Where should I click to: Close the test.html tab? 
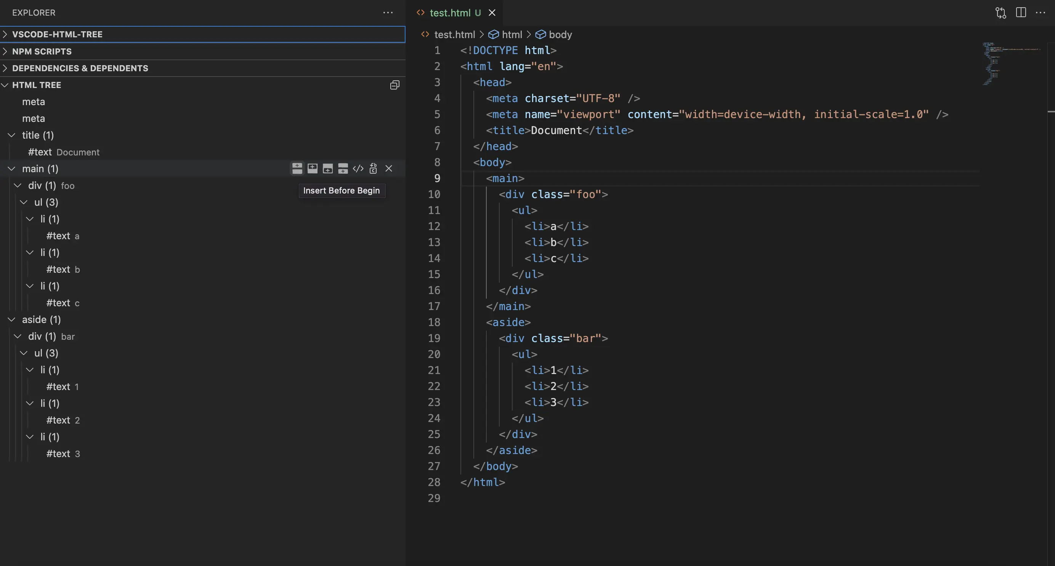point(492,13)
